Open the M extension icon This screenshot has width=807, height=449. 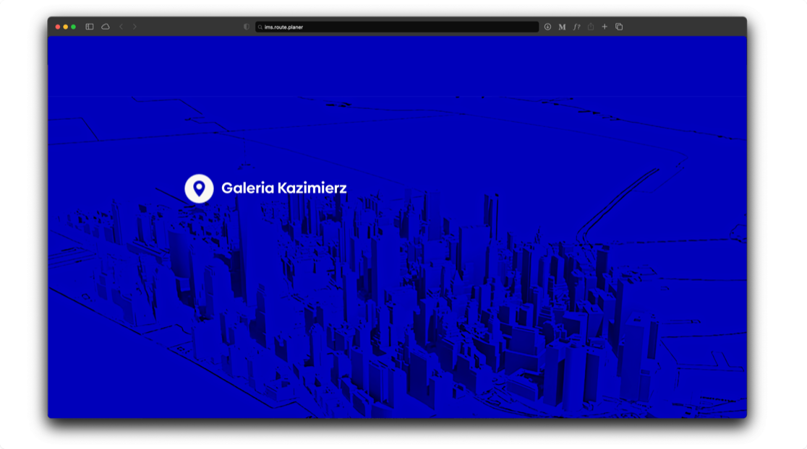(x=562, y=27)
